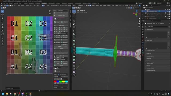The width and height of the screenshot is (171, 96).
Task: Switch to face select mode
Action: pyautogui.click(x=90, y=5)
